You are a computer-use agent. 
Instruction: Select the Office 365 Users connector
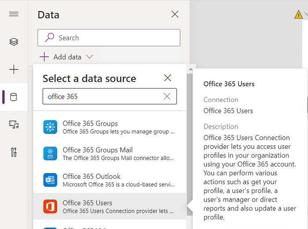[x=110, y=206]
